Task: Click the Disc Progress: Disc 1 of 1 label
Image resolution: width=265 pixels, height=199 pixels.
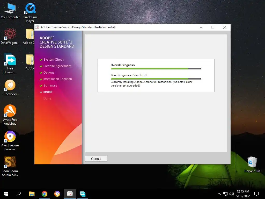Action: [129, 75]
